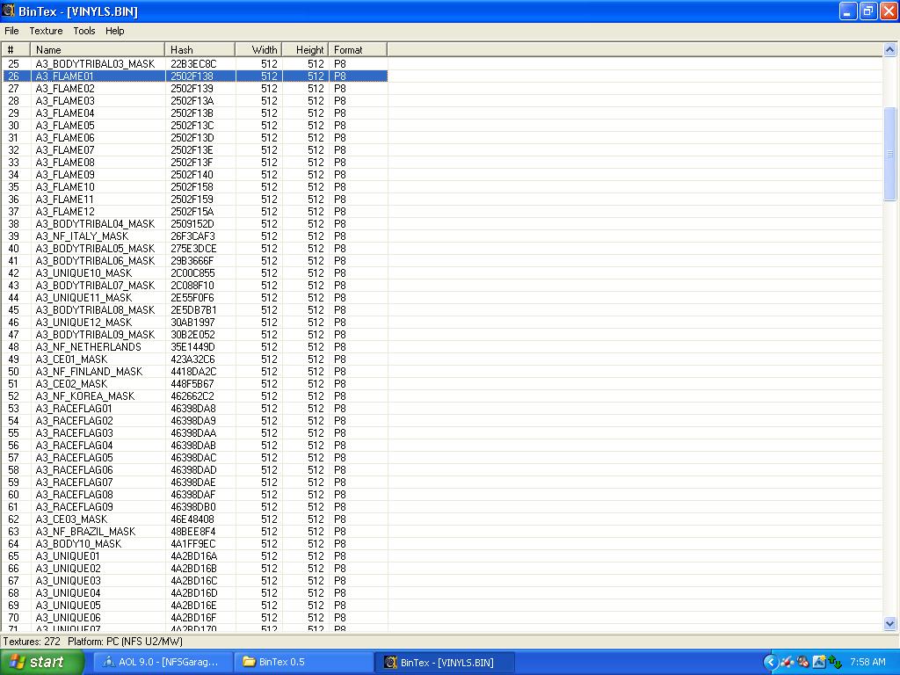Select texture A3_FLAME02
Screen dimensions: 900x675
tap(65, 89)
